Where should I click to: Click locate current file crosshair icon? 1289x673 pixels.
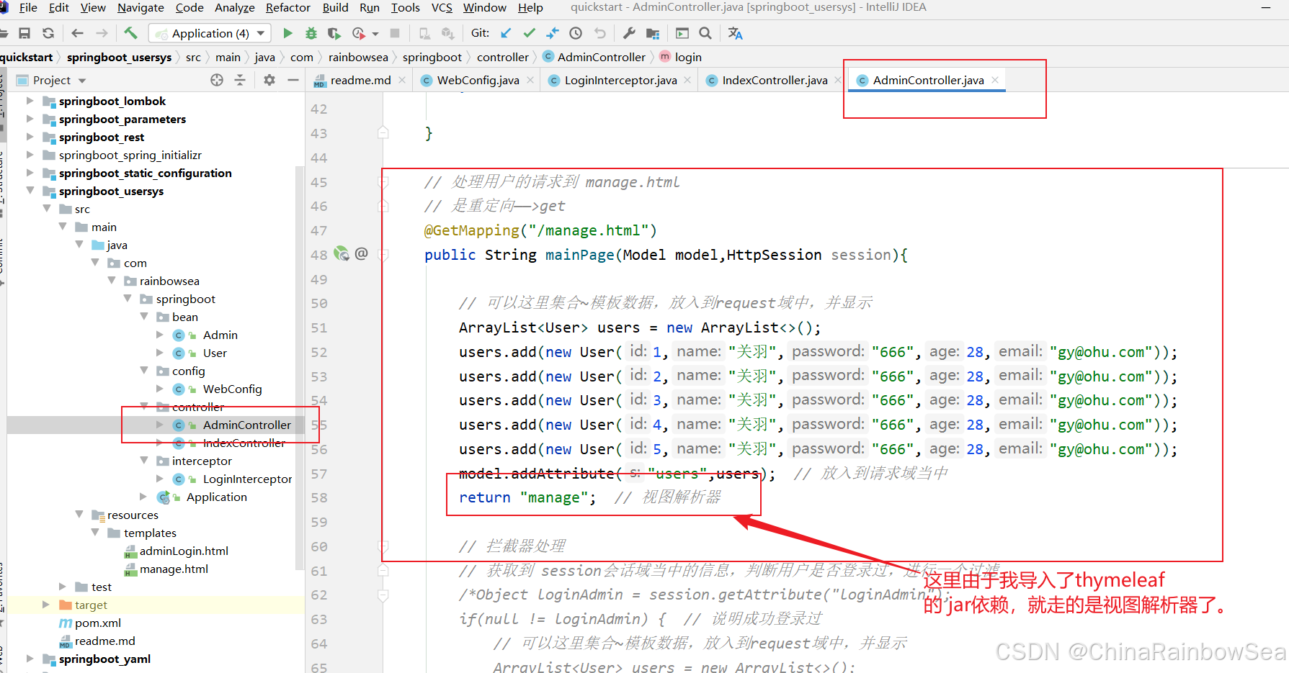point(217,80)
